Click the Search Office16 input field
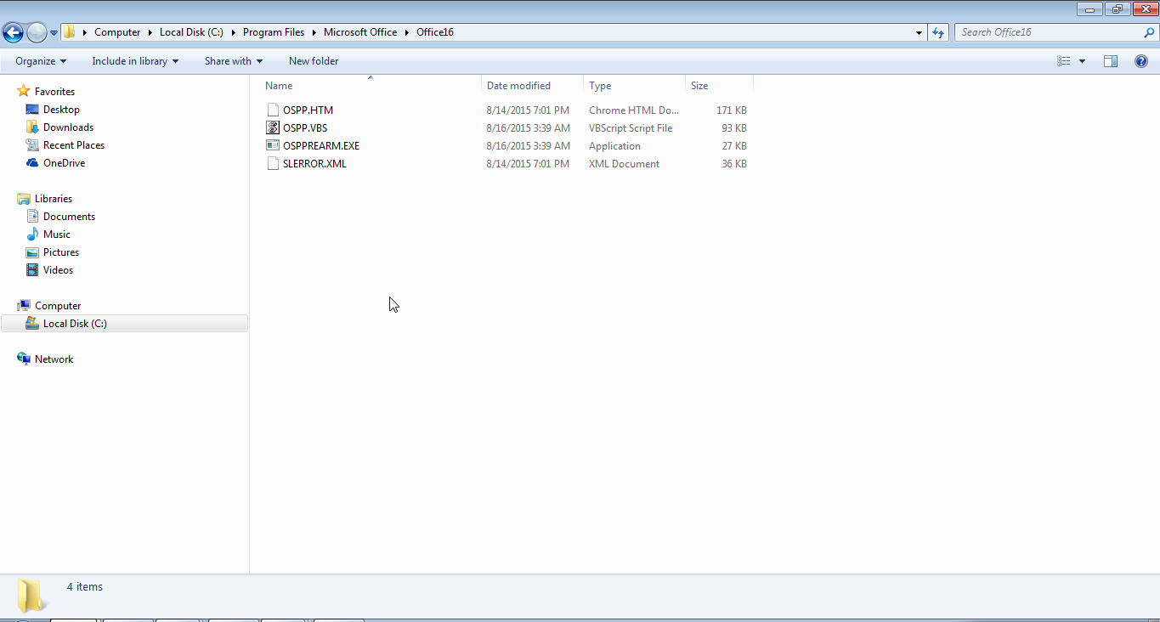 click(x=1050, y=32)
